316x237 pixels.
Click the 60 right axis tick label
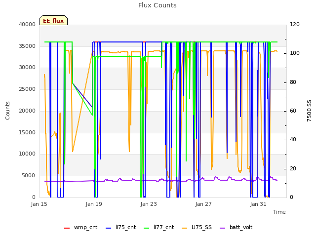pyautogui.click(x=293, y=111)
